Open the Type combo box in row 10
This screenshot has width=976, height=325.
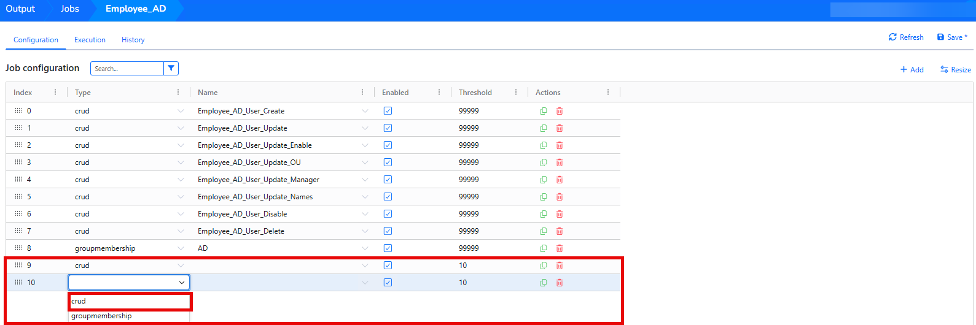coord(129,283)
